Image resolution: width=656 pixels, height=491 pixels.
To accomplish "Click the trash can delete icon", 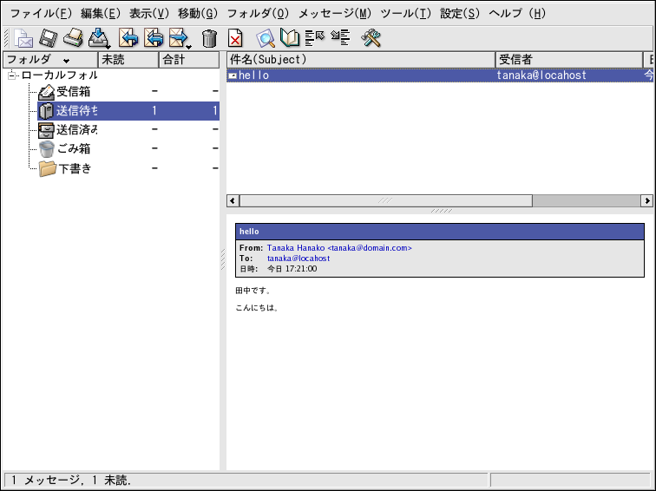I will coord(209,38).
